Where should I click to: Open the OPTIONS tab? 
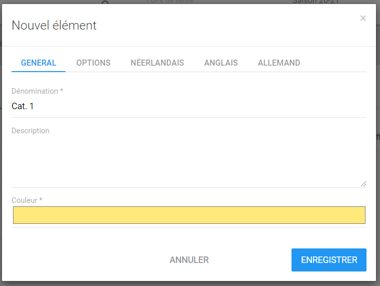93,63
